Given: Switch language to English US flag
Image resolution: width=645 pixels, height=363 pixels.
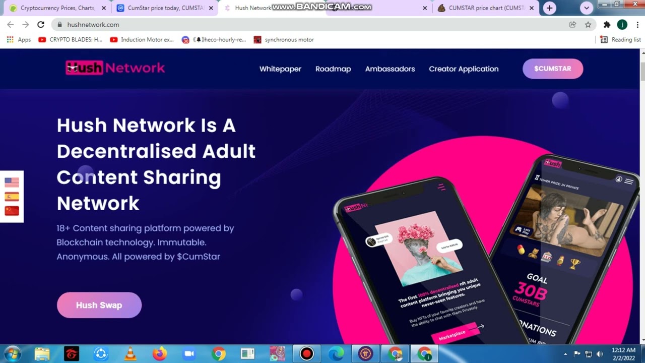Looking at the screenshot, I should pos(12,183).
